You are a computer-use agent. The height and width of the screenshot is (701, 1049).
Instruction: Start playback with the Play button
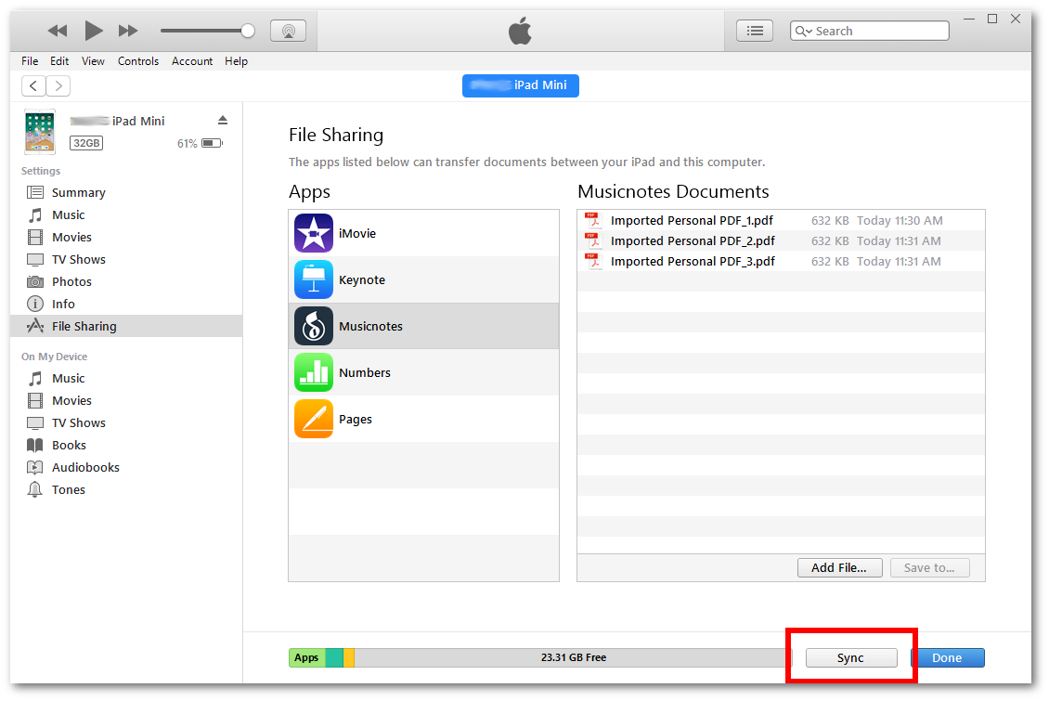click(93, 30)
